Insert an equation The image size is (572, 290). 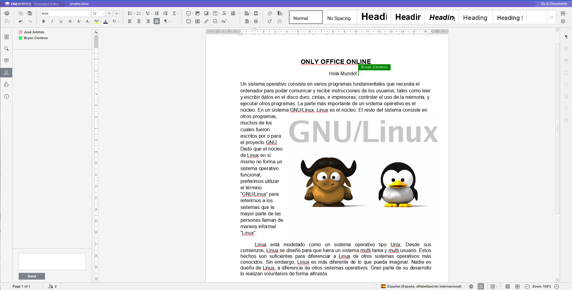pos(225,13)
